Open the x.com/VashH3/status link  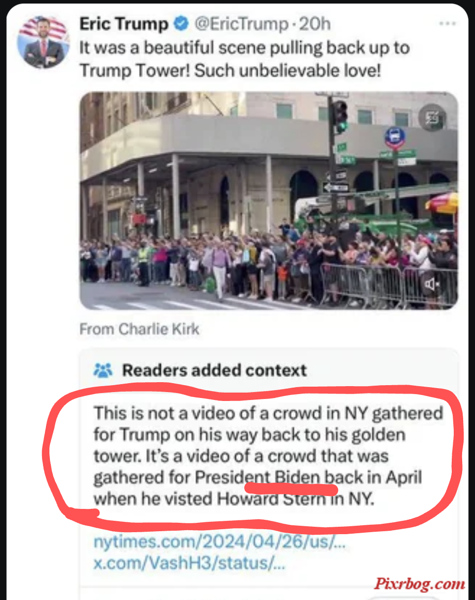(189, 563)
